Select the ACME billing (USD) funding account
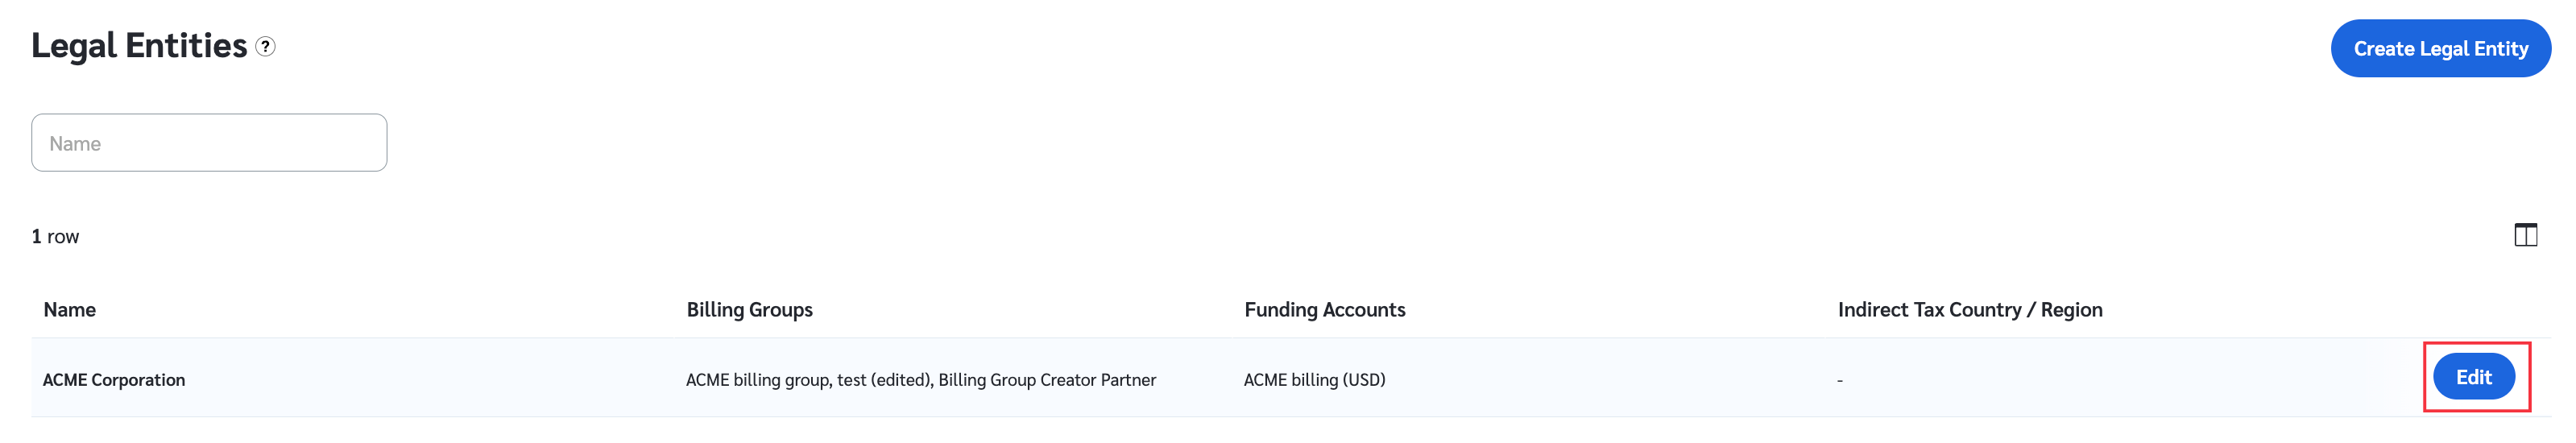2576x443 pixels. pos(1314,380)
